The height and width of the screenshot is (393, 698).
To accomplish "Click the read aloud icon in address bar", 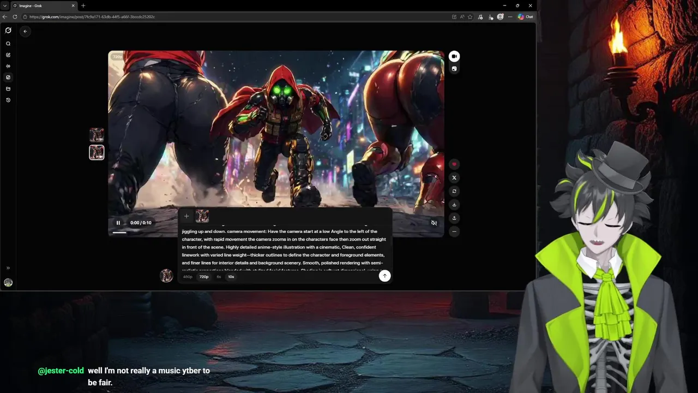I will coord(462,17).
